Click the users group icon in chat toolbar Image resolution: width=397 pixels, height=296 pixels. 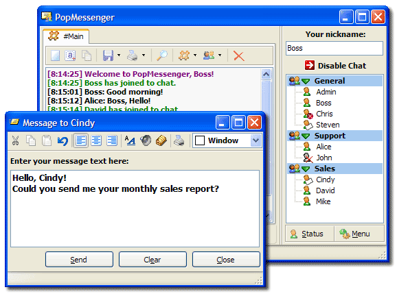pyautogui.click(x=209, y=56)
